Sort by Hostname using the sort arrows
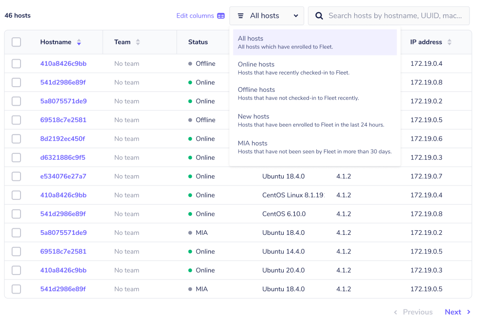The width and height of the screenshot is (483, 322). tap(79, 42)
